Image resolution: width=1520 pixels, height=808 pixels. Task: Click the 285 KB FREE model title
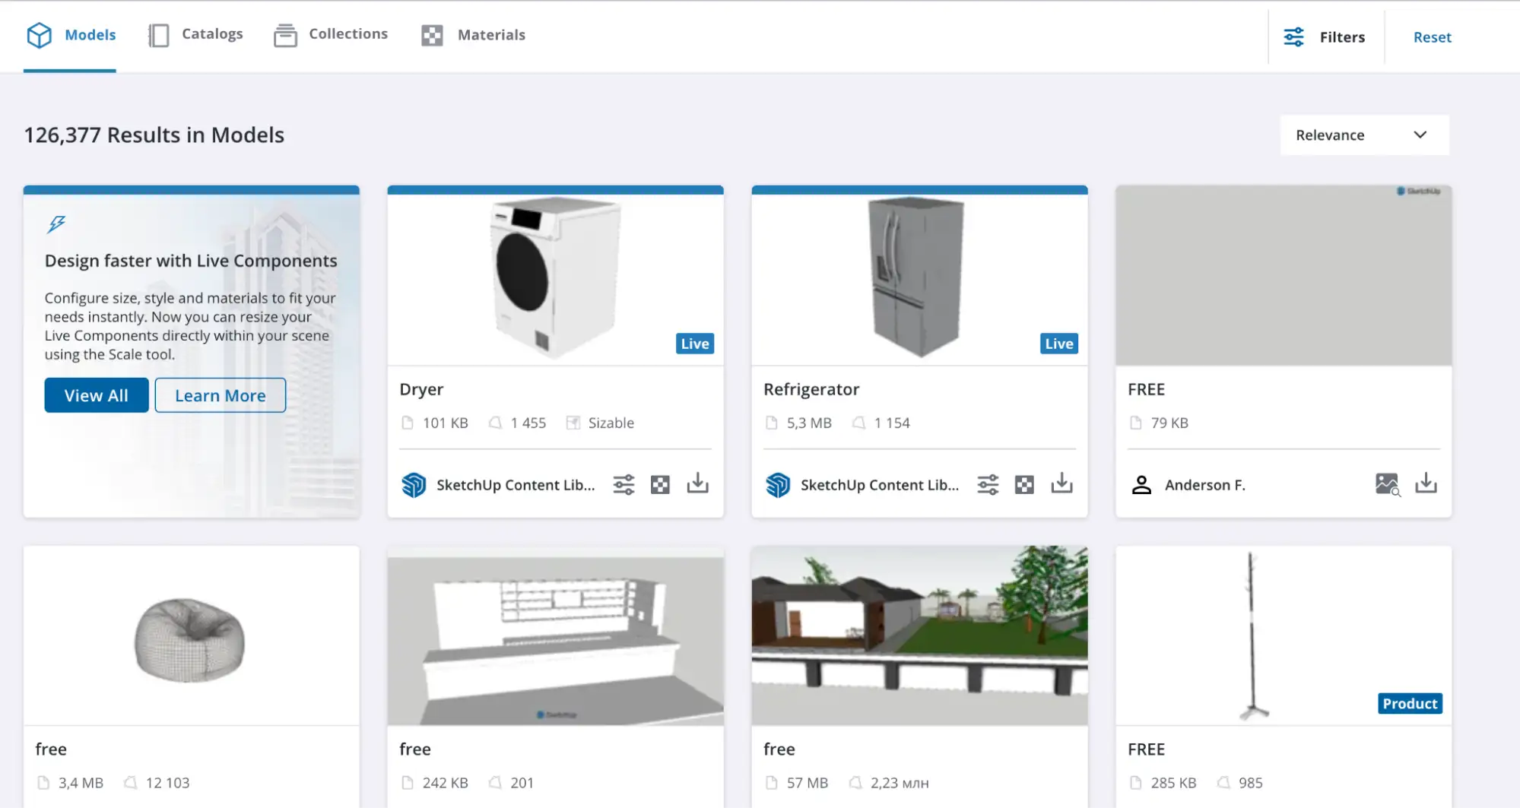pos(1147,749)
